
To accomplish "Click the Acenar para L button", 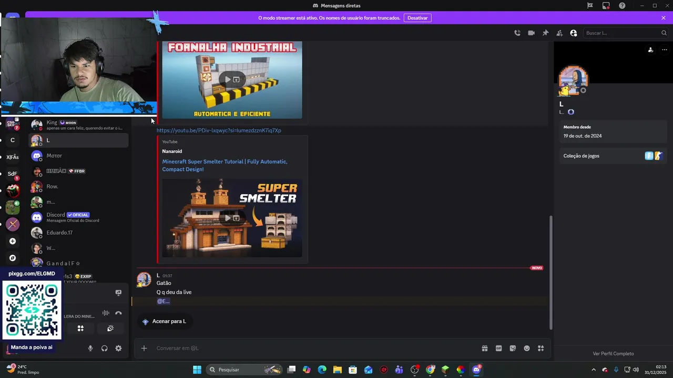I will 164,321.
